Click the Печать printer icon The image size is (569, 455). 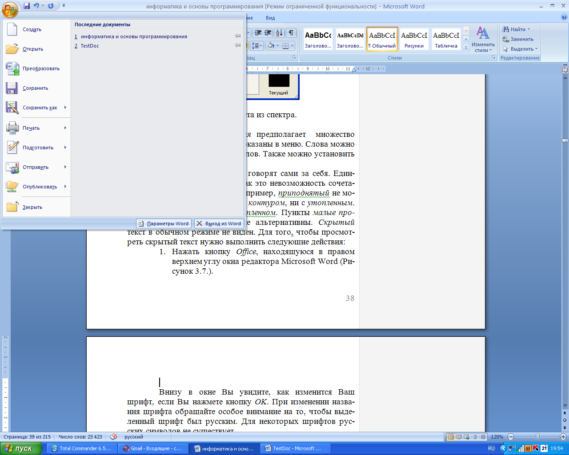(x=12, y=128)
